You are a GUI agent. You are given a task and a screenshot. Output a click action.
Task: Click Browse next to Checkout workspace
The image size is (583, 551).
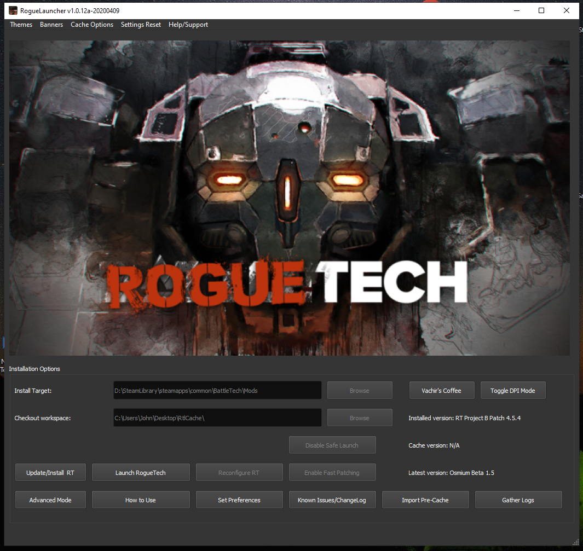(360, 418)
